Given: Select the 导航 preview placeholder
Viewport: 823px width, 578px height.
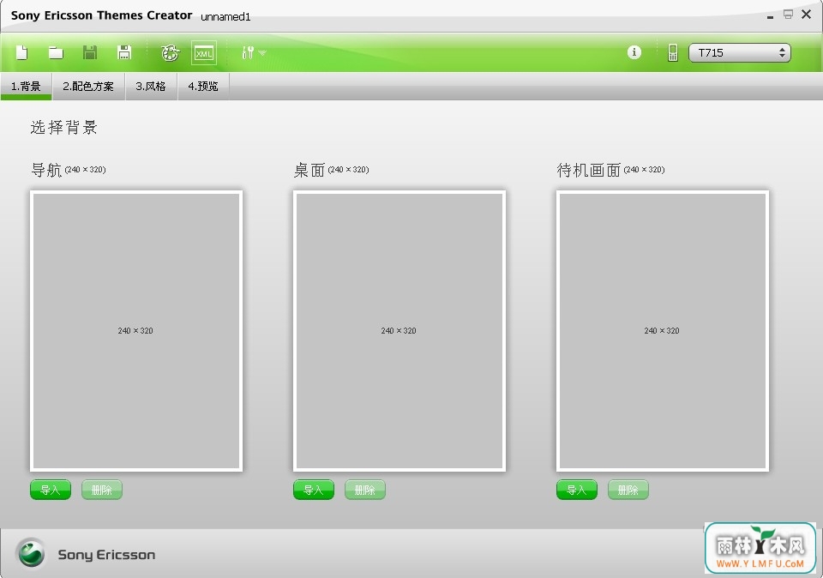Looking at the screenshot, I should (136, 331).
